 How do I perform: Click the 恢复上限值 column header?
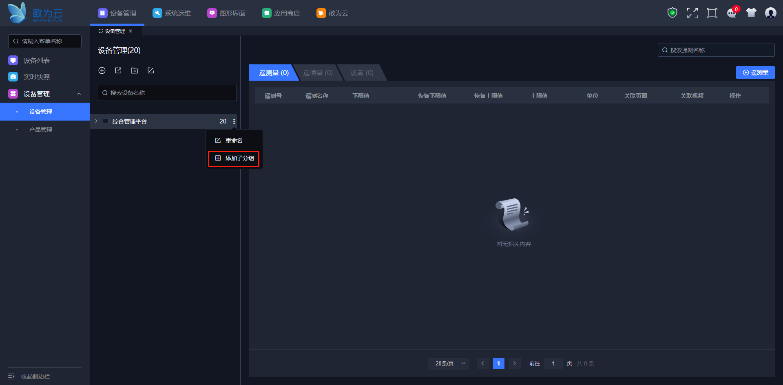tap(488, 96)
